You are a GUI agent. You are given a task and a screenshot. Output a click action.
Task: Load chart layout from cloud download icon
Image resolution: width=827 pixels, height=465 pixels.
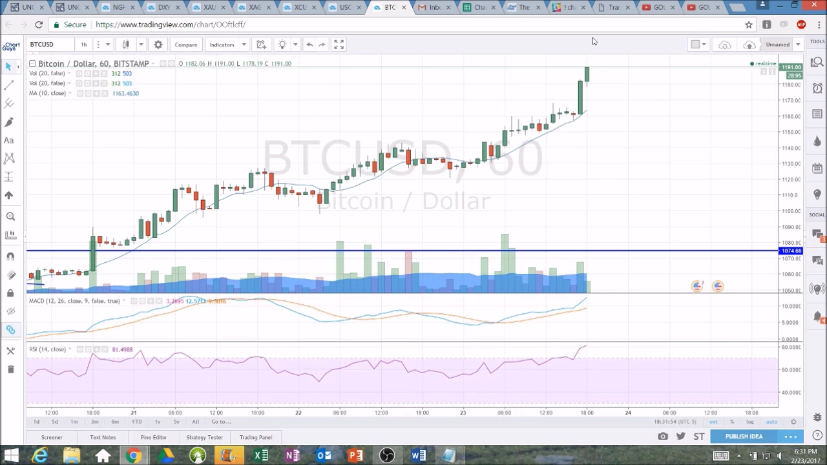pos(725,45)
